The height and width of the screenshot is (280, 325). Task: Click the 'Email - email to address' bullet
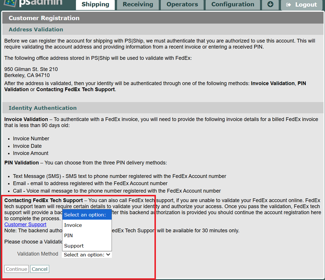point(90,184)
